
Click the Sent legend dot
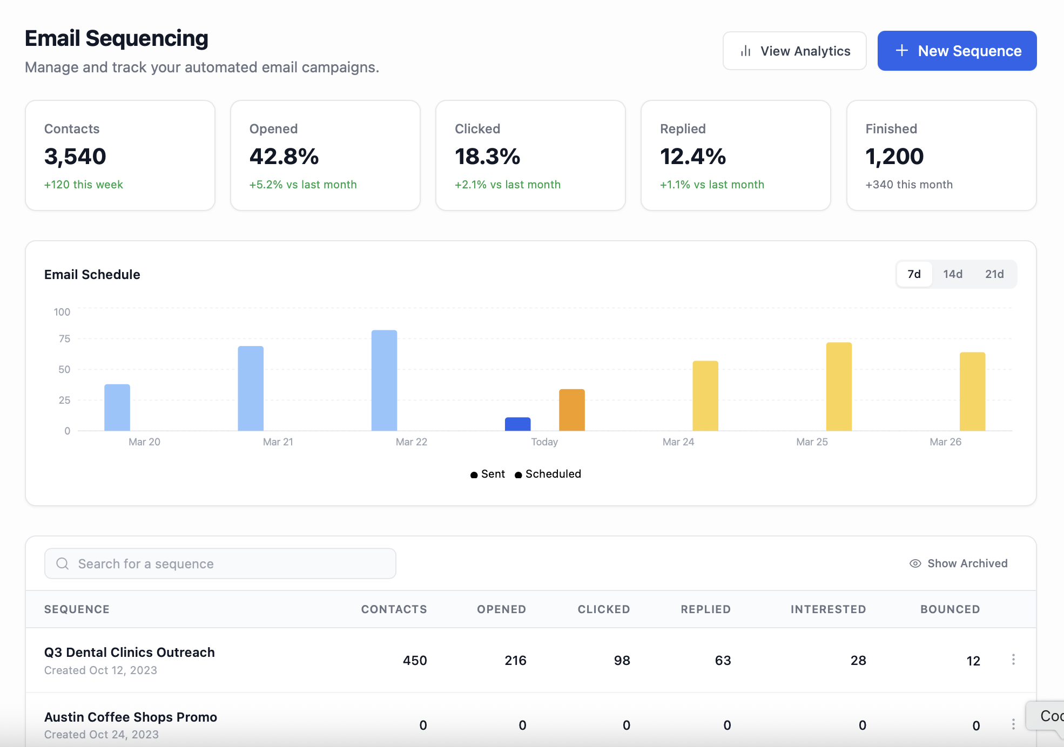474,475
